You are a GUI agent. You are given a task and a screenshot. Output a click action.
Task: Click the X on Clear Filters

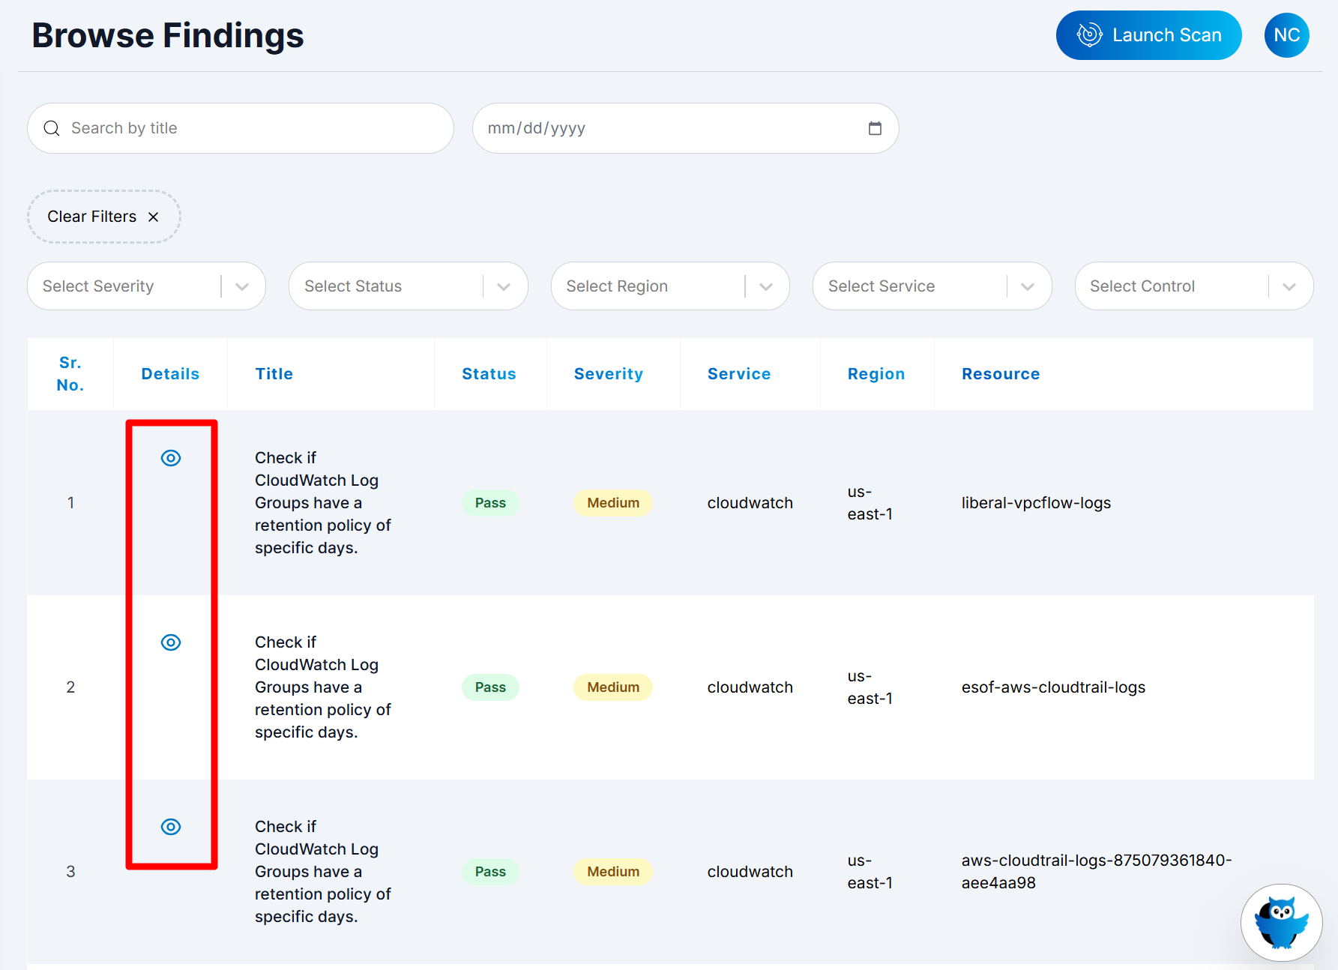[x=154, y=217]
